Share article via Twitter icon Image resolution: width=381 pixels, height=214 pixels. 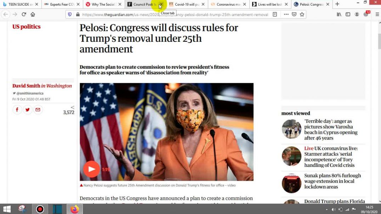click(28, 110)
